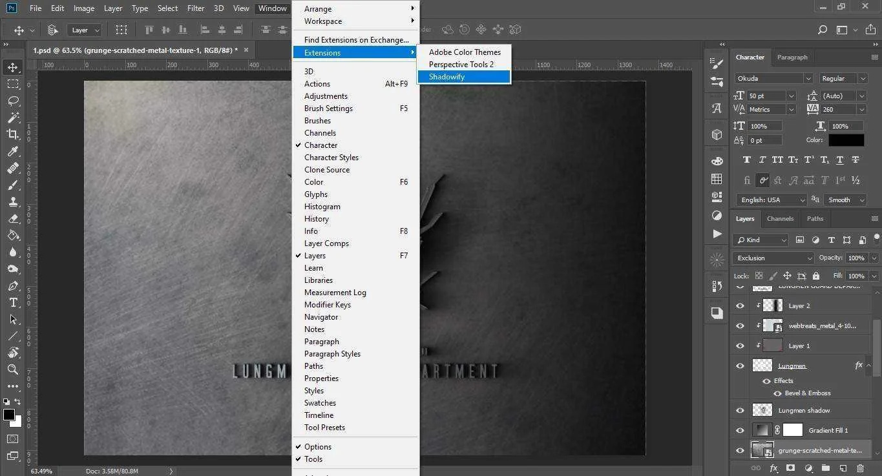Close the 1.psd document tab
The image size is (882, 476).
[x=246, y=50]
